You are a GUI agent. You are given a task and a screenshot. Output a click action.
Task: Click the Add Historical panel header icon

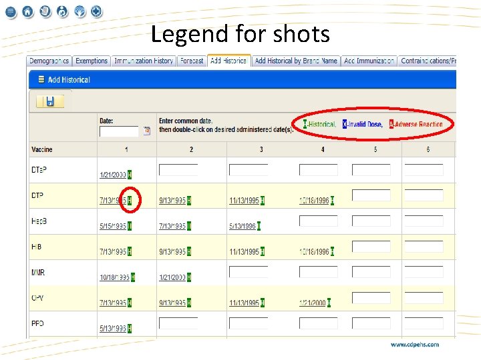coord(41,79)
